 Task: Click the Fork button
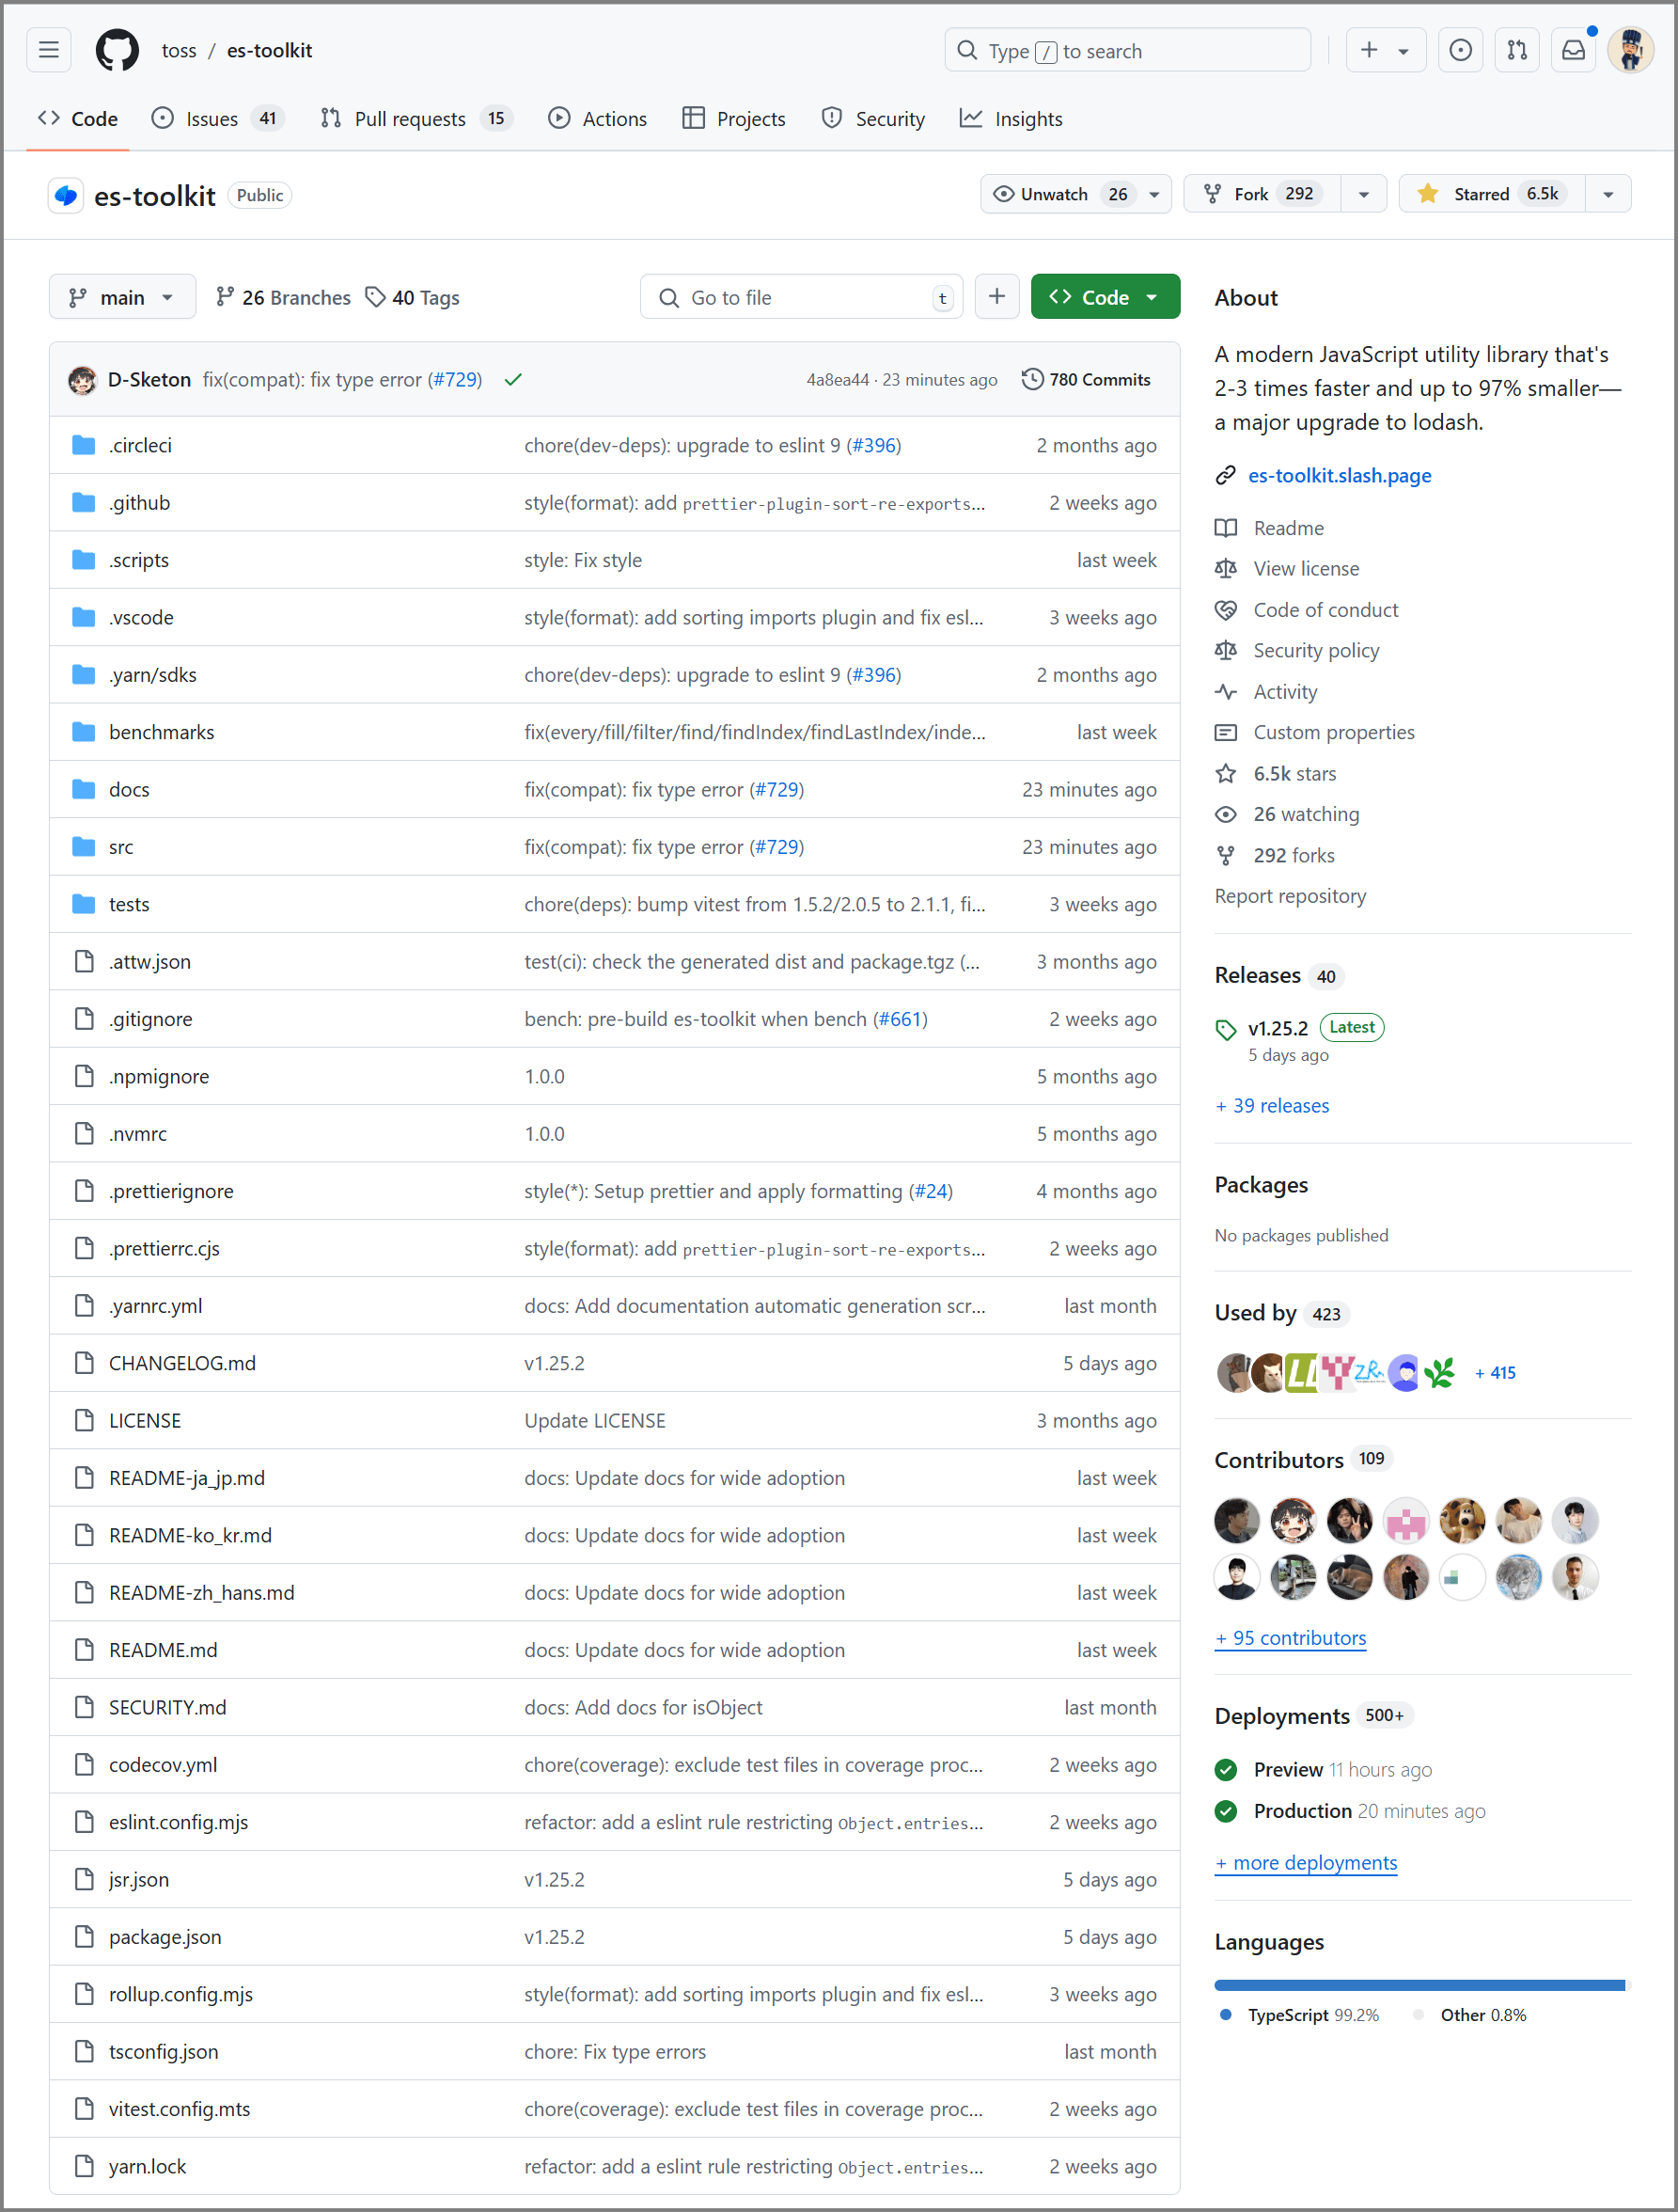(1262, 194)
